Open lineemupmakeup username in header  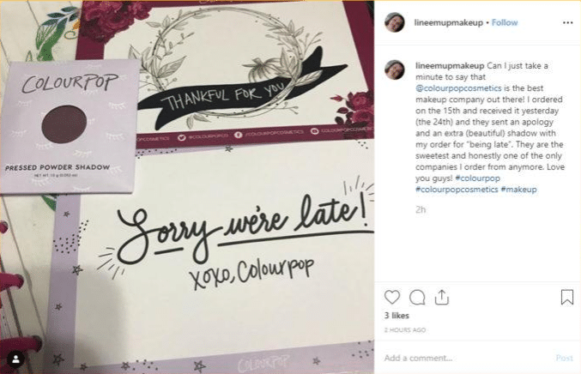pos(448,22)
